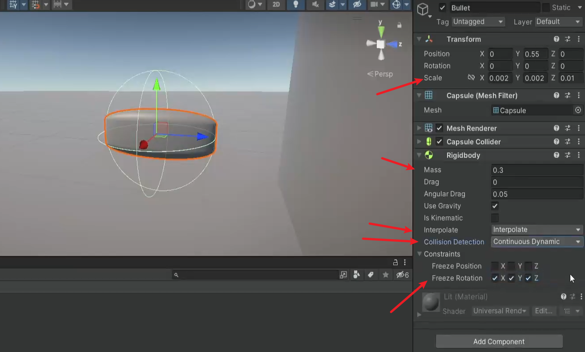Open the Mesh Renderer three-dot menu
The image size is (585, 352).
click(578, 128)
